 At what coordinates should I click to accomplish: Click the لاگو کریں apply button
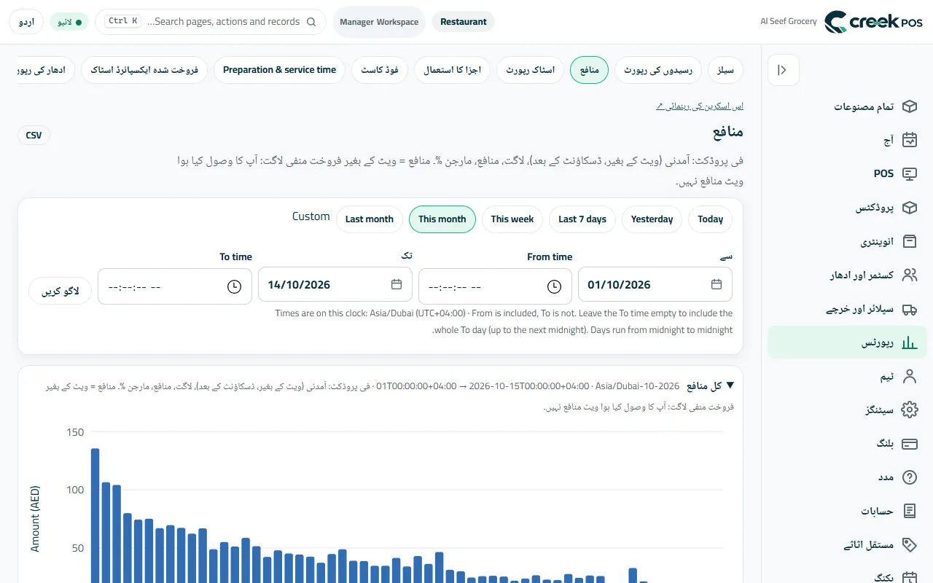[60, 291]
